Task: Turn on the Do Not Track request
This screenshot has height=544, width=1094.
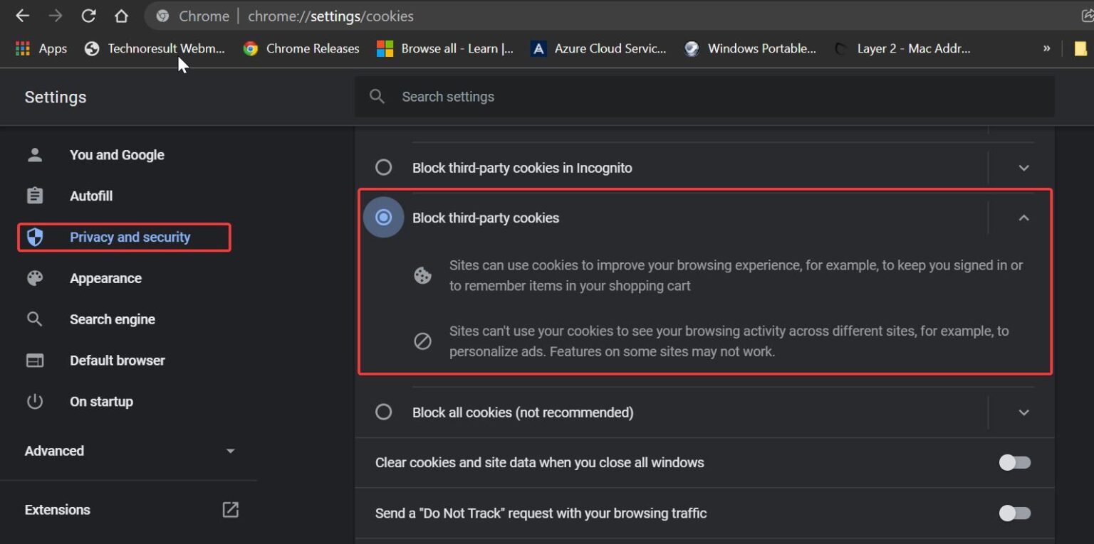Action: [x=1014, y=513]
